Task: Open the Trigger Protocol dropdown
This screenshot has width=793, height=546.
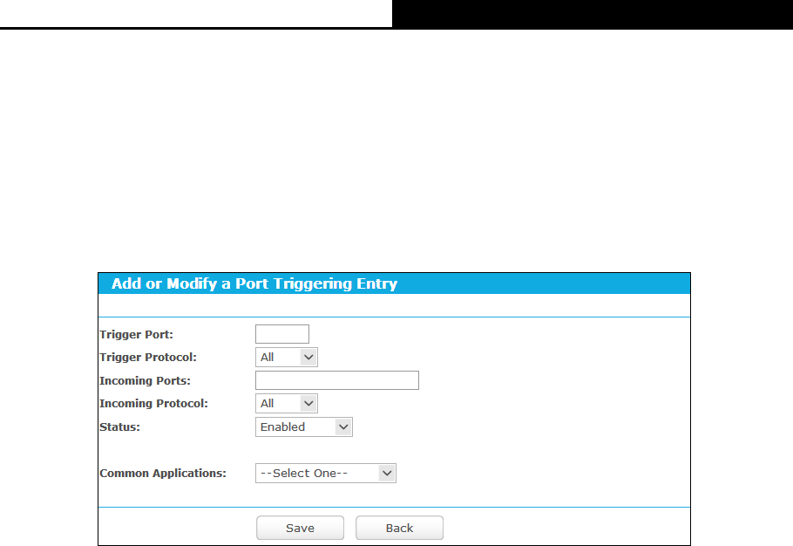Action: point(286,358)
